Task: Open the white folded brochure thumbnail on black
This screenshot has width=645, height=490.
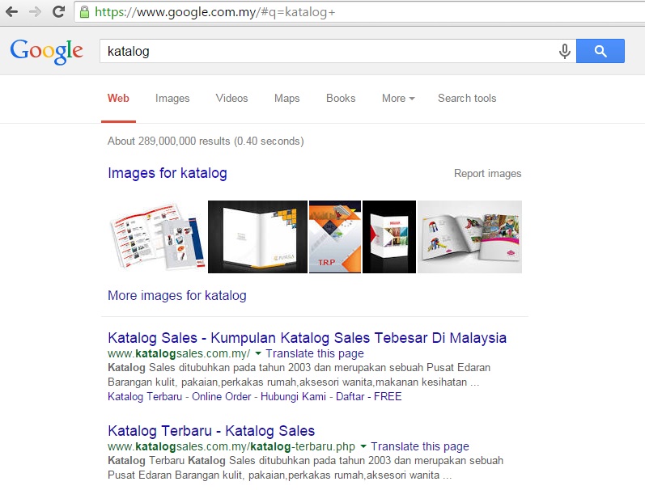Action: coord(257,237)
